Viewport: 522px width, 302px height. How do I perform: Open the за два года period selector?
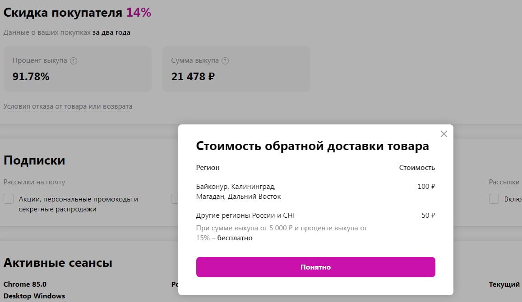click(x=111, y=32)
